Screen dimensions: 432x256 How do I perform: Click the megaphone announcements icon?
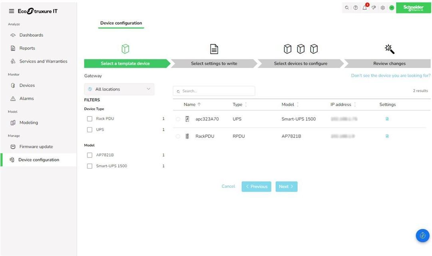point(374,8)
